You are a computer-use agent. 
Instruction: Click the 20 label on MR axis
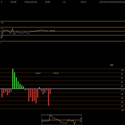click(x=122, y=86)
